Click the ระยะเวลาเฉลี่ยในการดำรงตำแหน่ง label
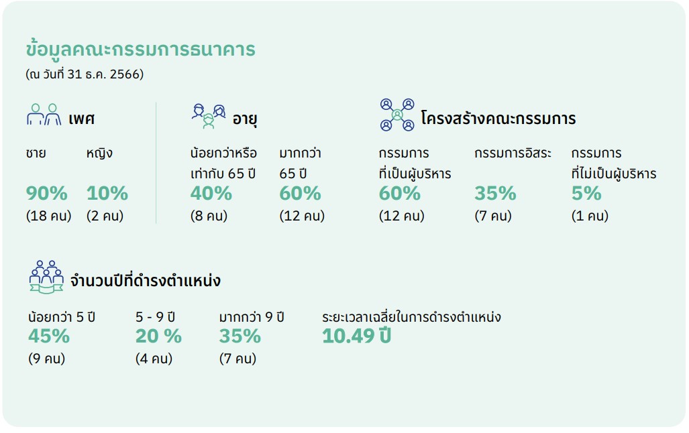The width and height of the screenshot is (689, 433). [411, 316]
